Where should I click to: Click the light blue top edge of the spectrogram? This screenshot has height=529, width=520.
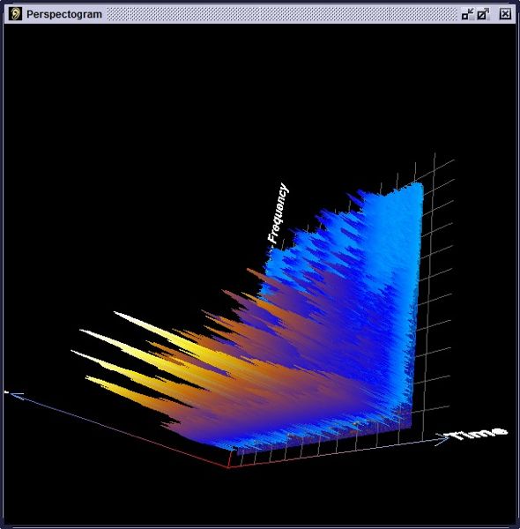coord(405,187)
